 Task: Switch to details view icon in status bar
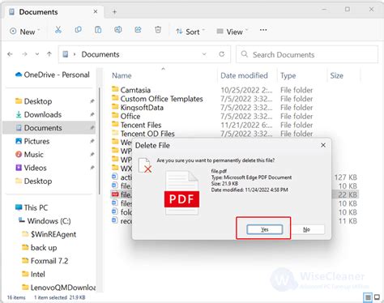pyautogui.click(x=368, y=297)
